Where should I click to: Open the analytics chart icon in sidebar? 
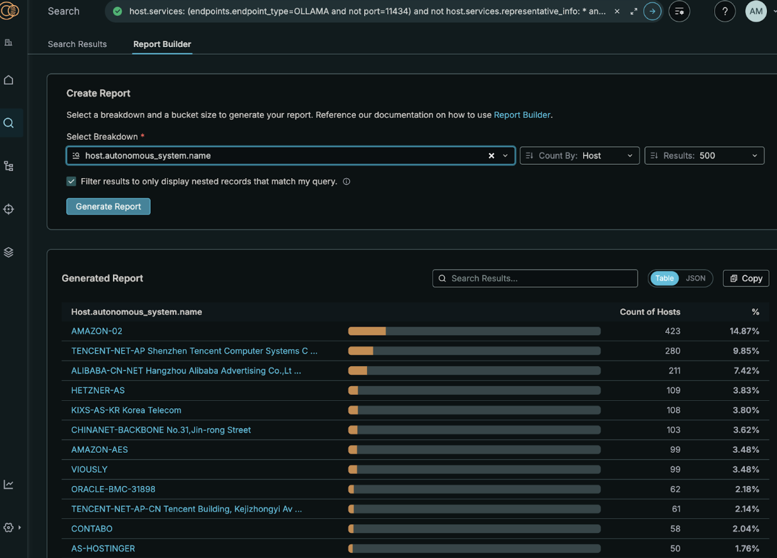tap(9, 484)
